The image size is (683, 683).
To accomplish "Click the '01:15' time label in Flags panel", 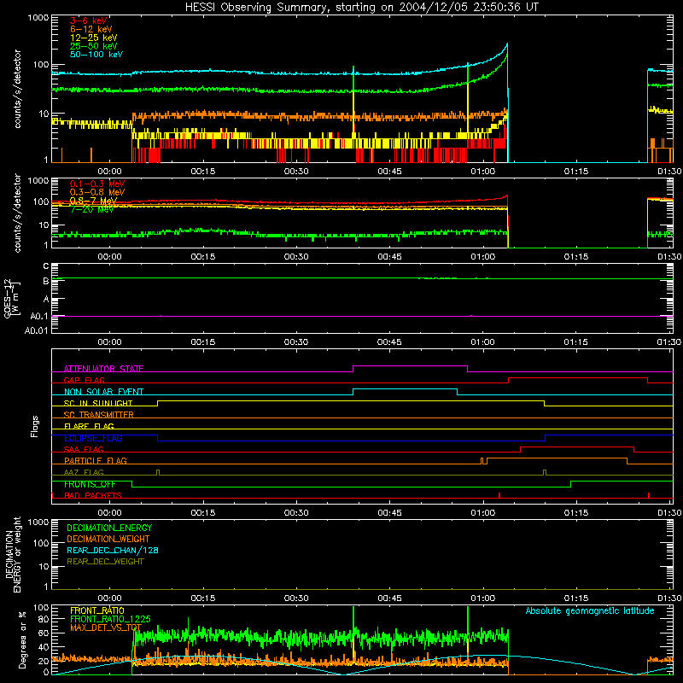I will [575, 513].
